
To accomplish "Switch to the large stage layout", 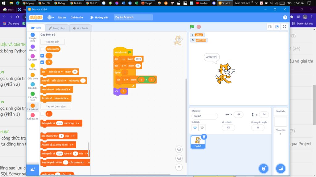I will coord(277,27).
